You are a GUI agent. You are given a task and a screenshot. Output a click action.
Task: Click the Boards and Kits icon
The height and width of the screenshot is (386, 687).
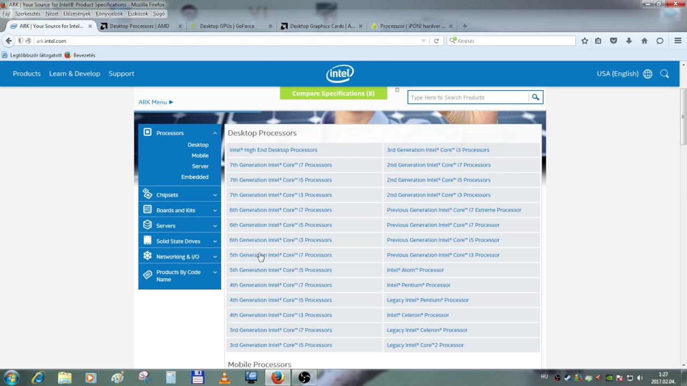tap(148, 210)
